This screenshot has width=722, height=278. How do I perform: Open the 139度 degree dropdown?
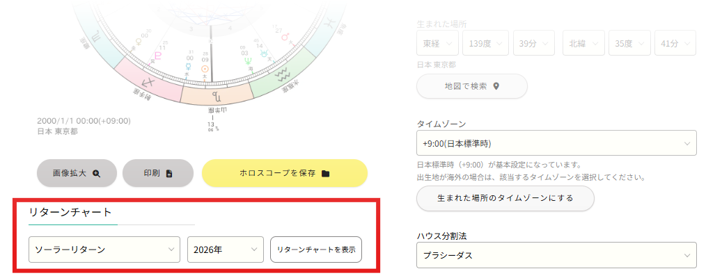point(485,43)
